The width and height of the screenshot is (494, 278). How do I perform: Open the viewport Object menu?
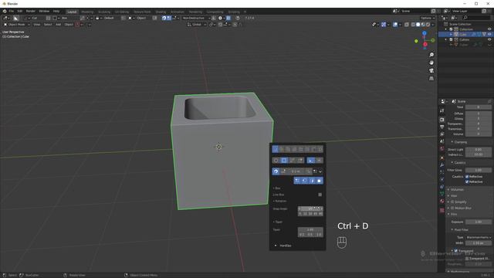tap(69, 24)
